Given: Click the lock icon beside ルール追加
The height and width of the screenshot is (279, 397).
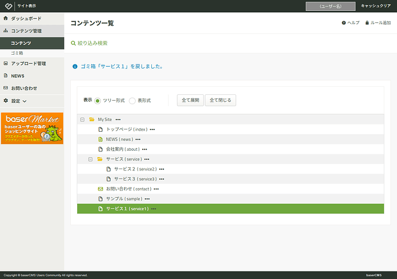Looking at the screenshot, I should tap(367, 23).
